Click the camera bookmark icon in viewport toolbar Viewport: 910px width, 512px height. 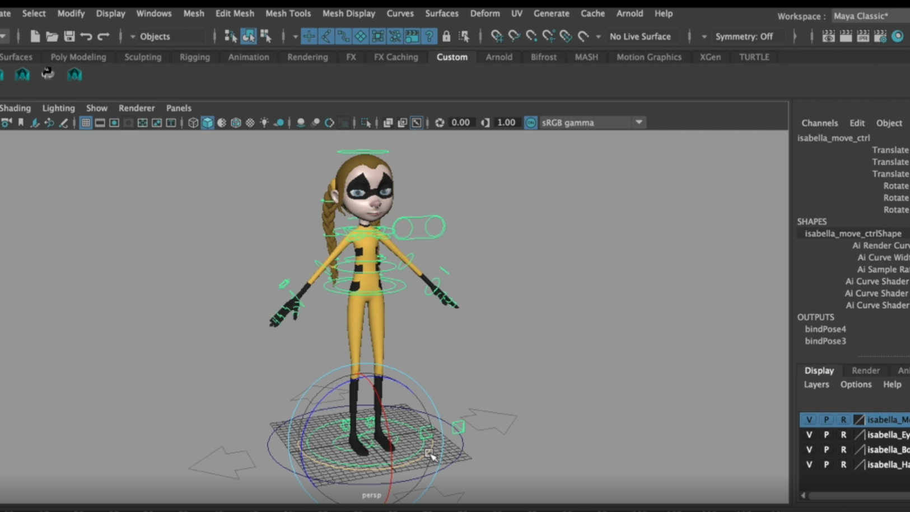(x=21, y=123)
